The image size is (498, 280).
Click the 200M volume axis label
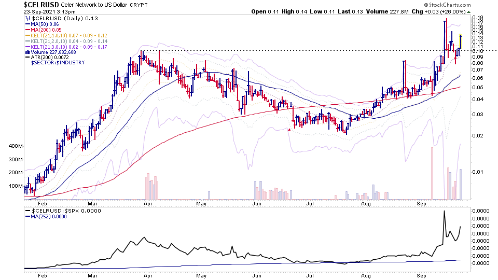16,173
